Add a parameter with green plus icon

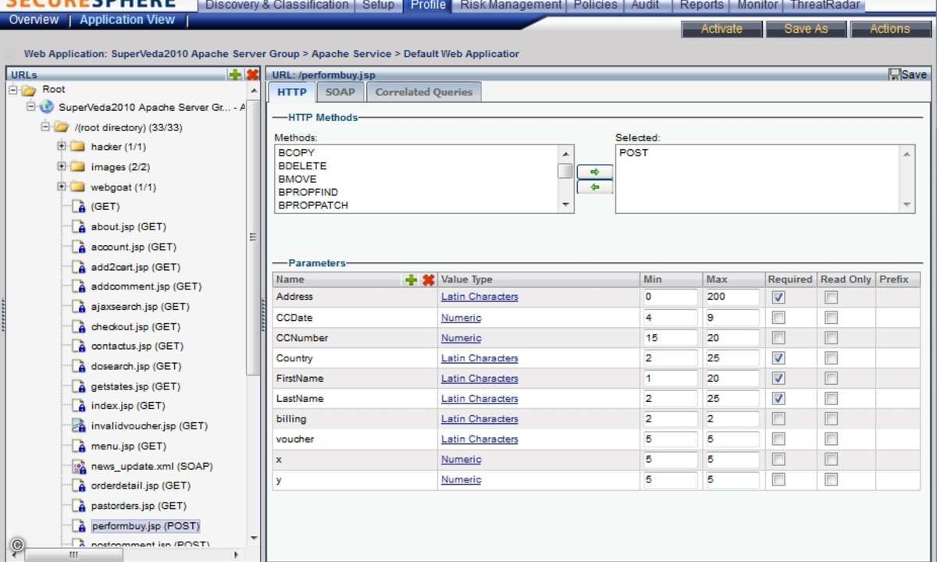[411, 279]
